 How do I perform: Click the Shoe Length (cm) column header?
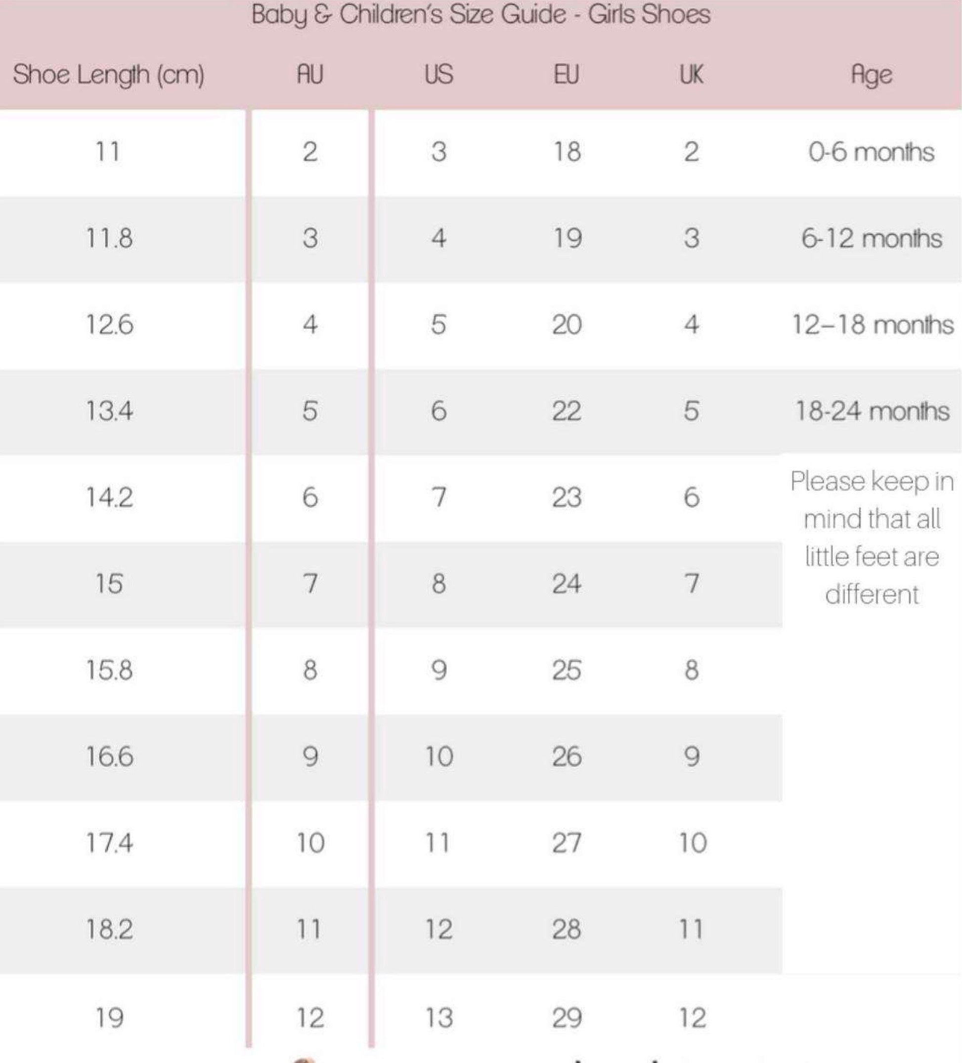pos(109,75)
